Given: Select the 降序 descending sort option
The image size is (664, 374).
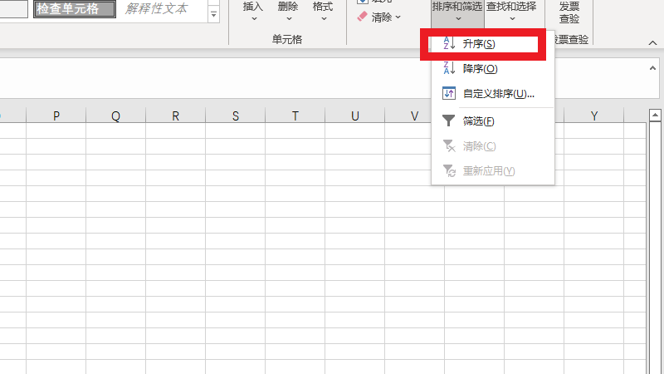Looking at the screenshot, I should [479, 69].
